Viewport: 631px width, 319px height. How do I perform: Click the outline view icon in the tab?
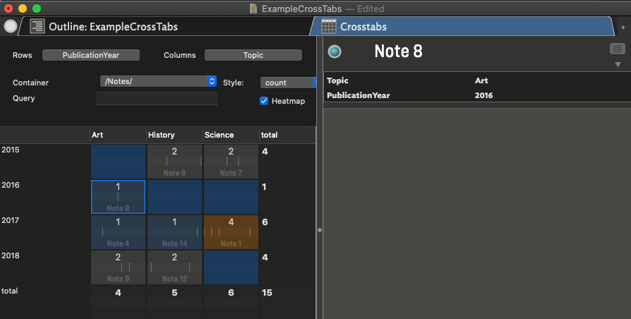tap(37, 27)
